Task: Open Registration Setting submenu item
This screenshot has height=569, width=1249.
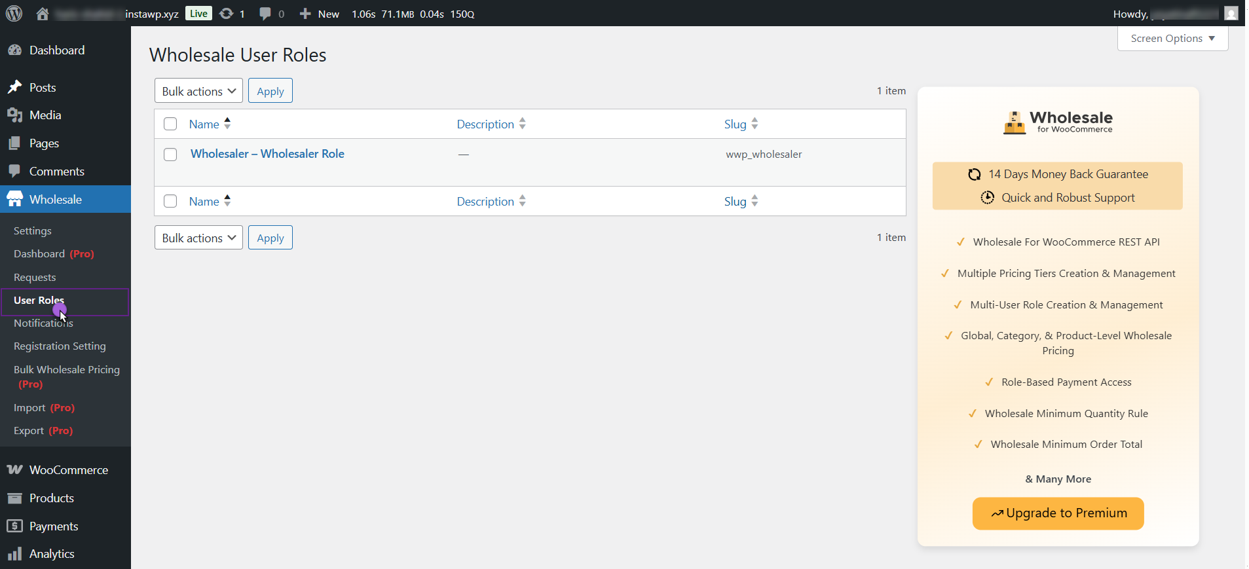Action: click(x=60, y=346)
